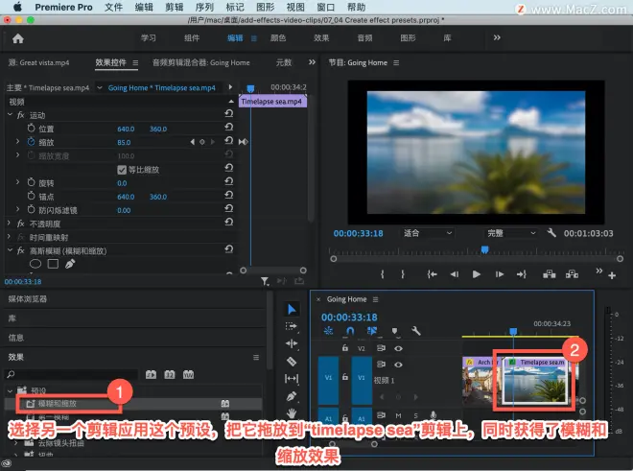Step back one frame
The height and width of the screenshot is (471, 633).
pos(455,274)
